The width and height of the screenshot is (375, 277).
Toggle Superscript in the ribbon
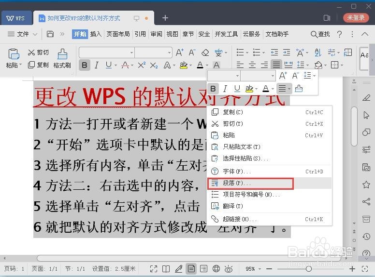tap(142, 65)
